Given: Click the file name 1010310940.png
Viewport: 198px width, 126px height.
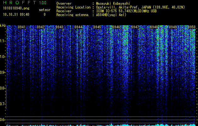Looking at the screenshot, I should click(16, 9).
